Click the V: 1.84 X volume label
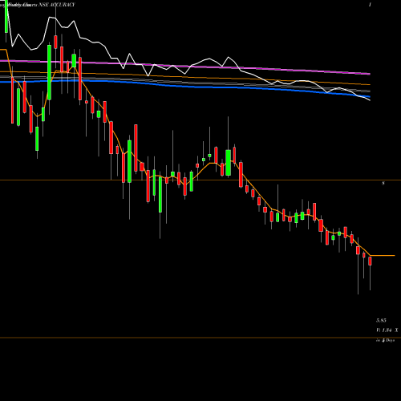The width and height of the screenshot is (401, 401). point(387,330)
